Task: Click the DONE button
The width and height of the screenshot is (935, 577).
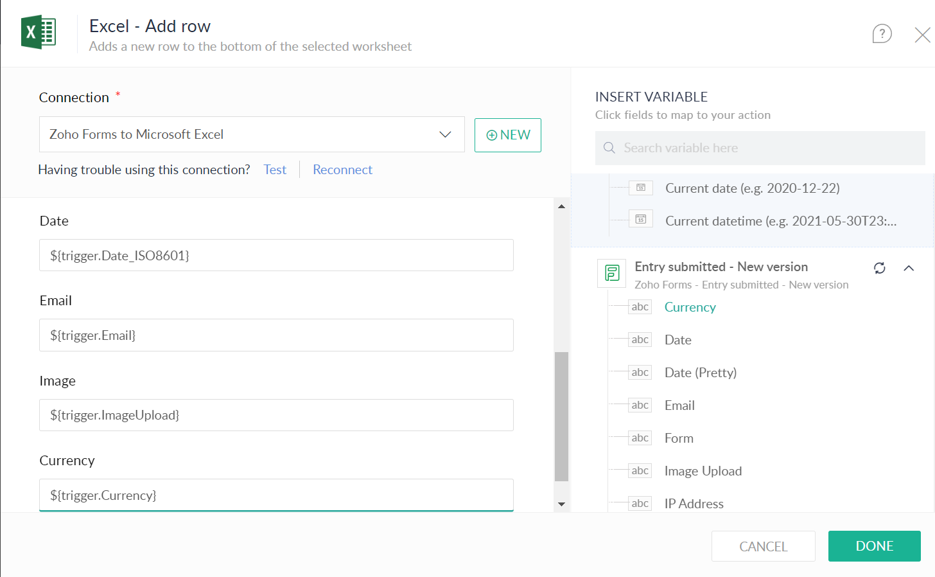Action: click(x=875, y=546)
